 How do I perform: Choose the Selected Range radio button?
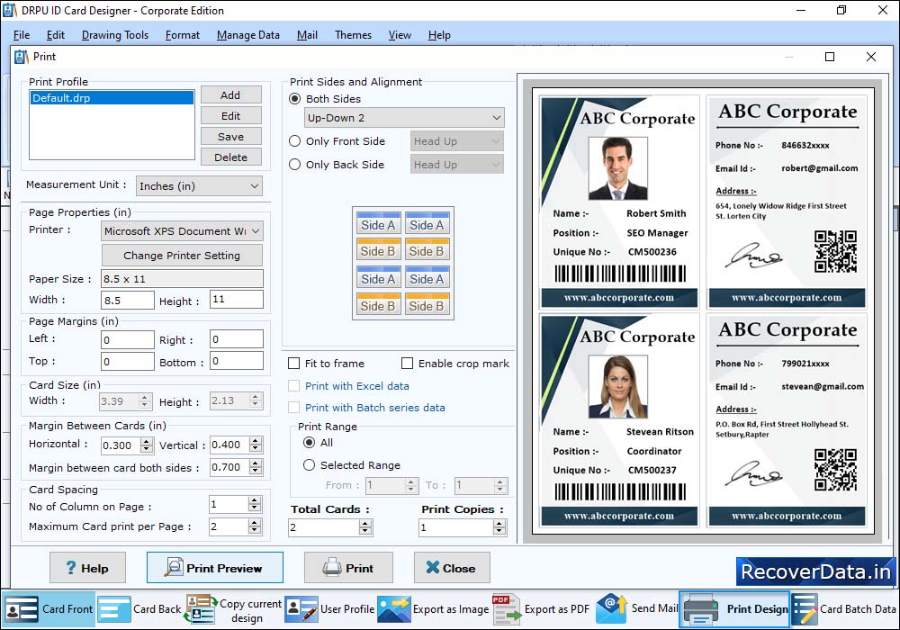(310, 464)
